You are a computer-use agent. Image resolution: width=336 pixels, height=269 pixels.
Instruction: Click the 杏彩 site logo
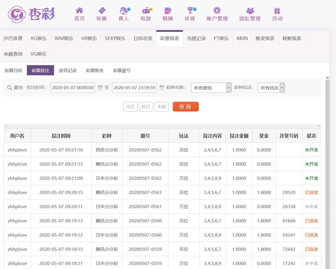(x=31, y=14)
